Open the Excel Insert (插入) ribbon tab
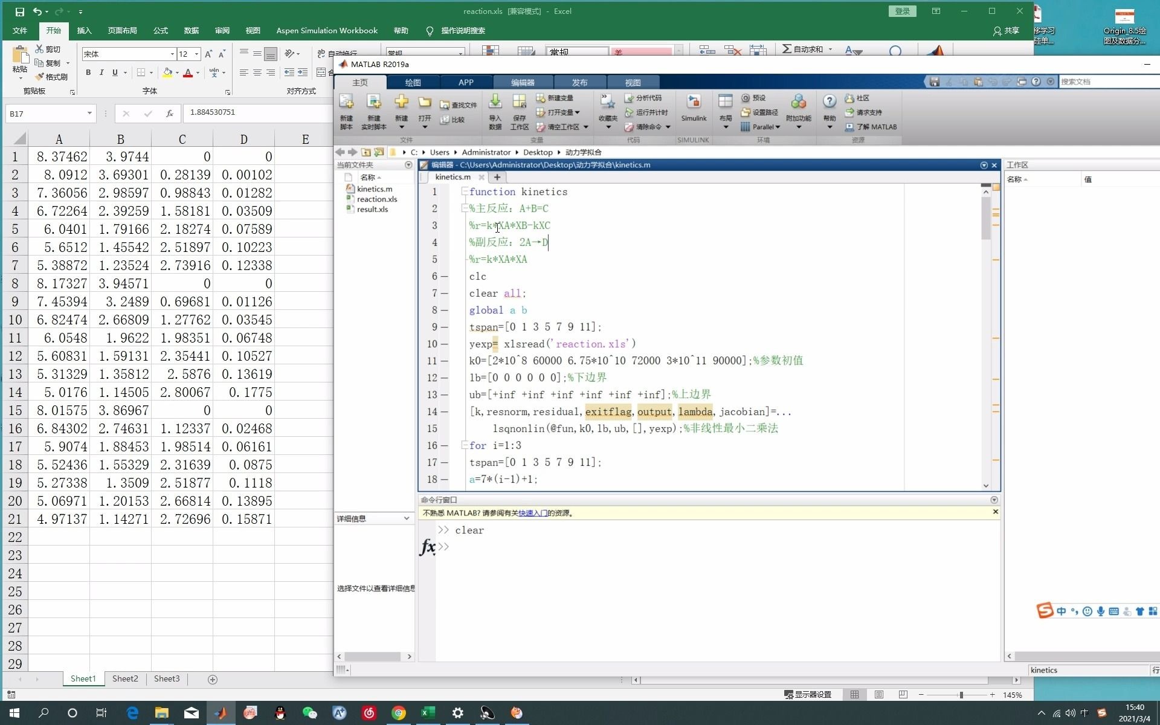Screen dimensions: 1160x725 click(x=85, y=31)
